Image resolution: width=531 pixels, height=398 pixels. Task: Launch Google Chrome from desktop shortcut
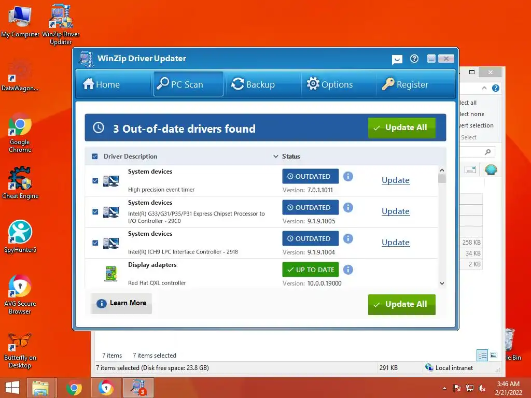pos(20,133)
